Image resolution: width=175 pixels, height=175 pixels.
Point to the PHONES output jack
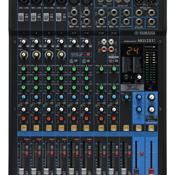(151, 22)
